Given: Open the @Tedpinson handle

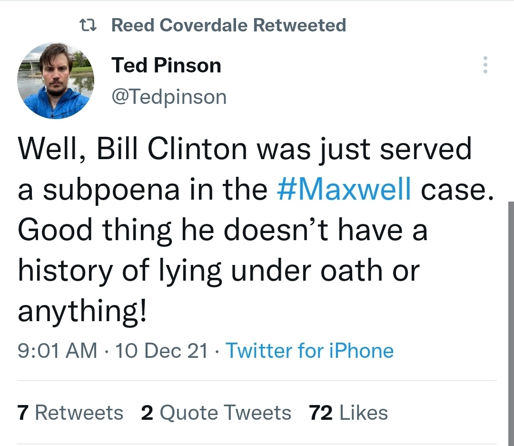Looking at the screenshot, I should 169,97.
